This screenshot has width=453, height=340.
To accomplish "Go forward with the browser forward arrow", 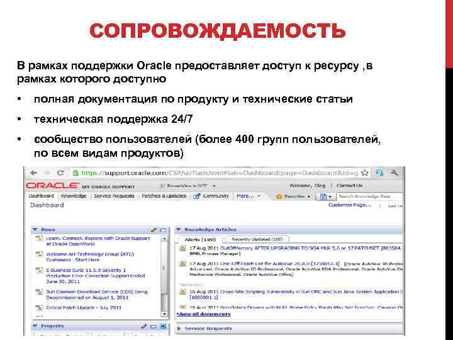I will tap(47, 173).
